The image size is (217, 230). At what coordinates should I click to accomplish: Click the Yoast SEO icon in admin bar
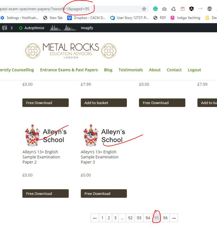(x=4, y=28)
